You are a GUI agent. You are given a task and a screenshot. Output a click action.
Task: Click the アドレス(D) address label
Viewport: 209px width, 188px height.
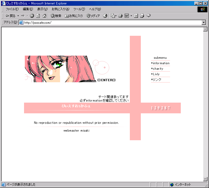pos(10,22)
